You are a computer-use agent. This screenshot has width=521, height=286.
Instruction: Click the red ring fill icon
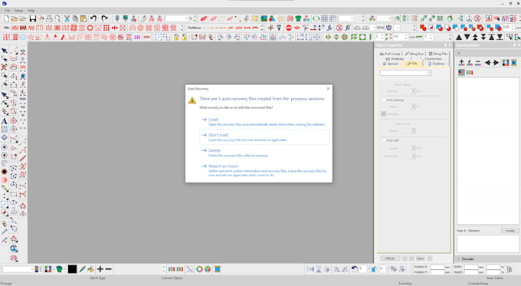(x=90, y=28)
